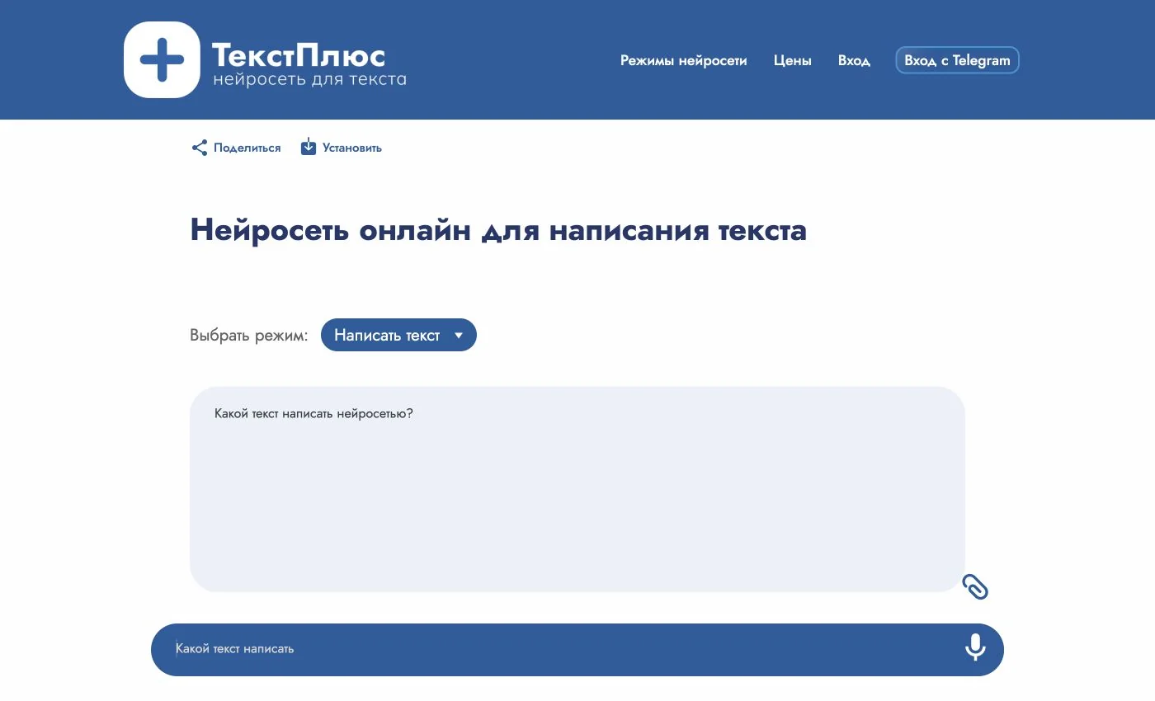Start voice input with the microphone icon
This screenshot has height=701, width=1155.
pyautogui.click(x=975, y=647)
